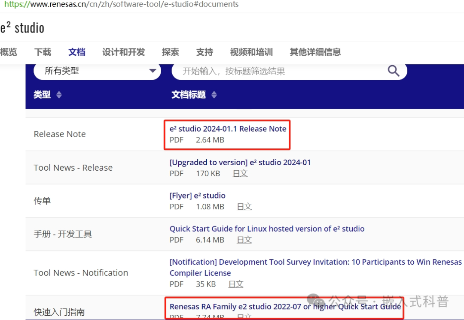464x320 pixels.
Task: Click 日文 link for Survey Invitation row
Action: click(x=236, y=284)
